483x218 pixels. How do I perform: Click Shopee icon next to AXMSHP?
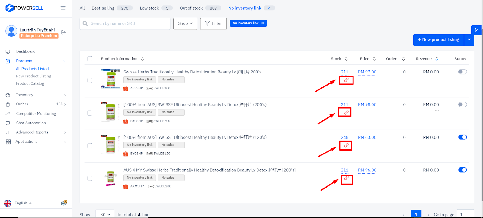[x=126, y=186]
